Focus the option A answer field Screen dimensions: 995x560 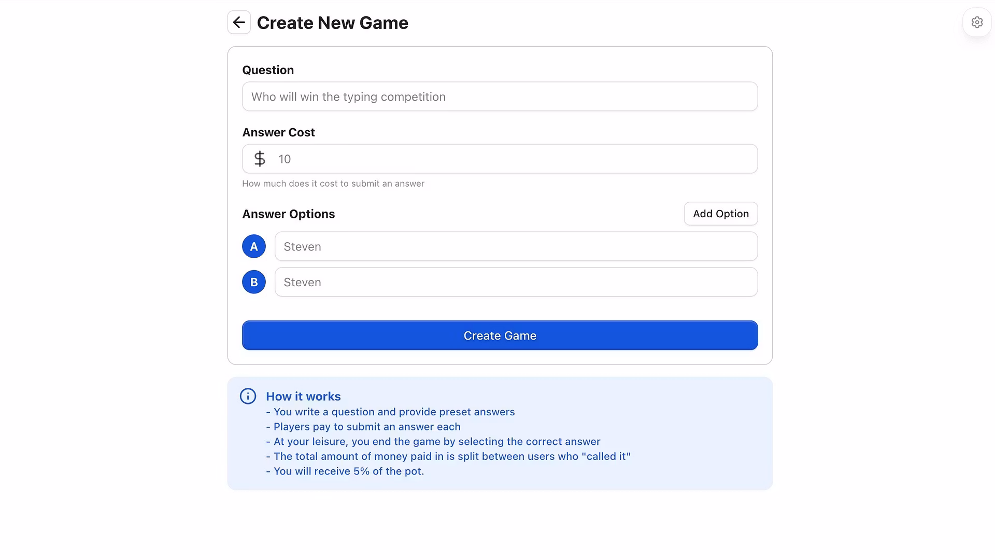click(516, 246)
